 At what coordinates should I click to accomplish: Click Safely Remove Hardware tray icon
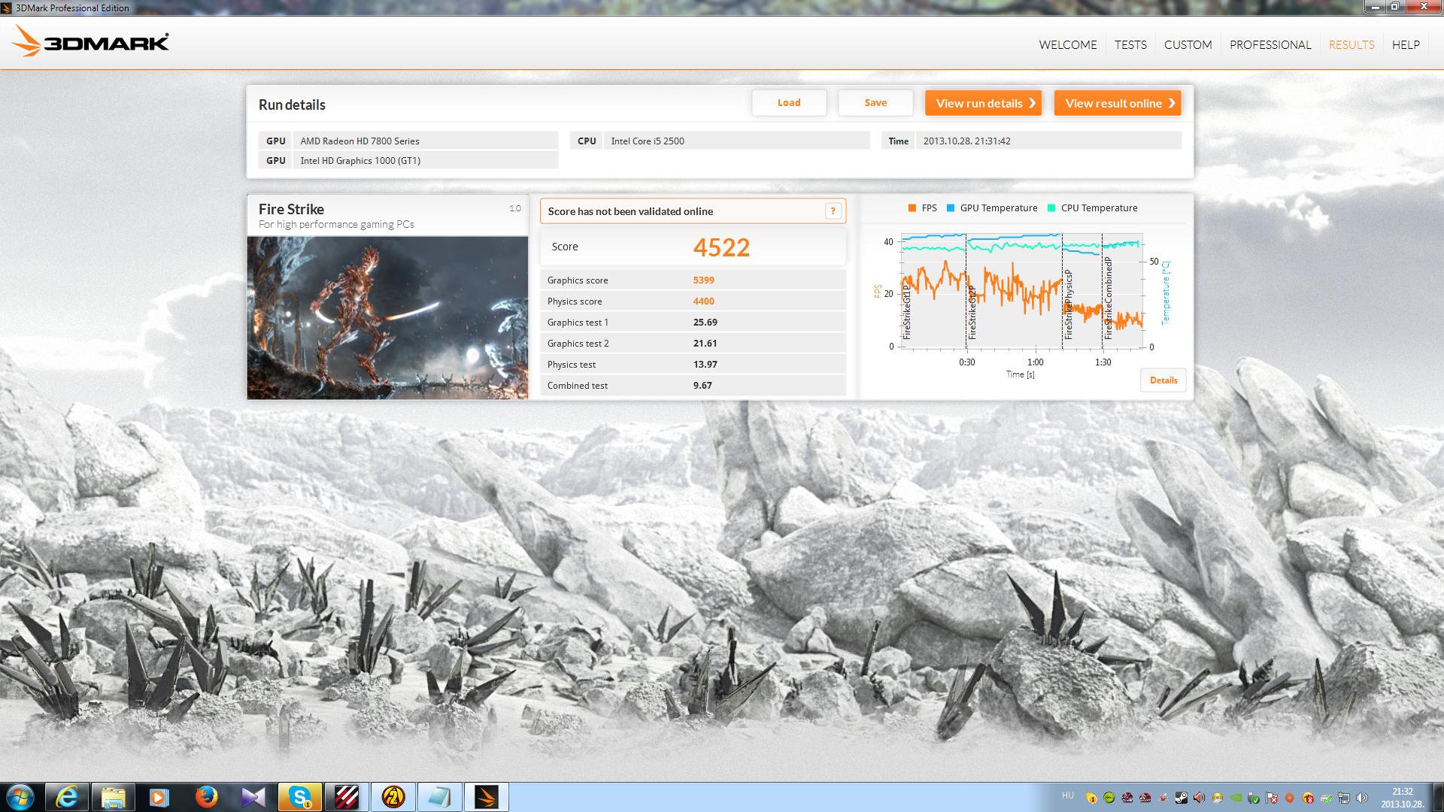[1254, 798]
